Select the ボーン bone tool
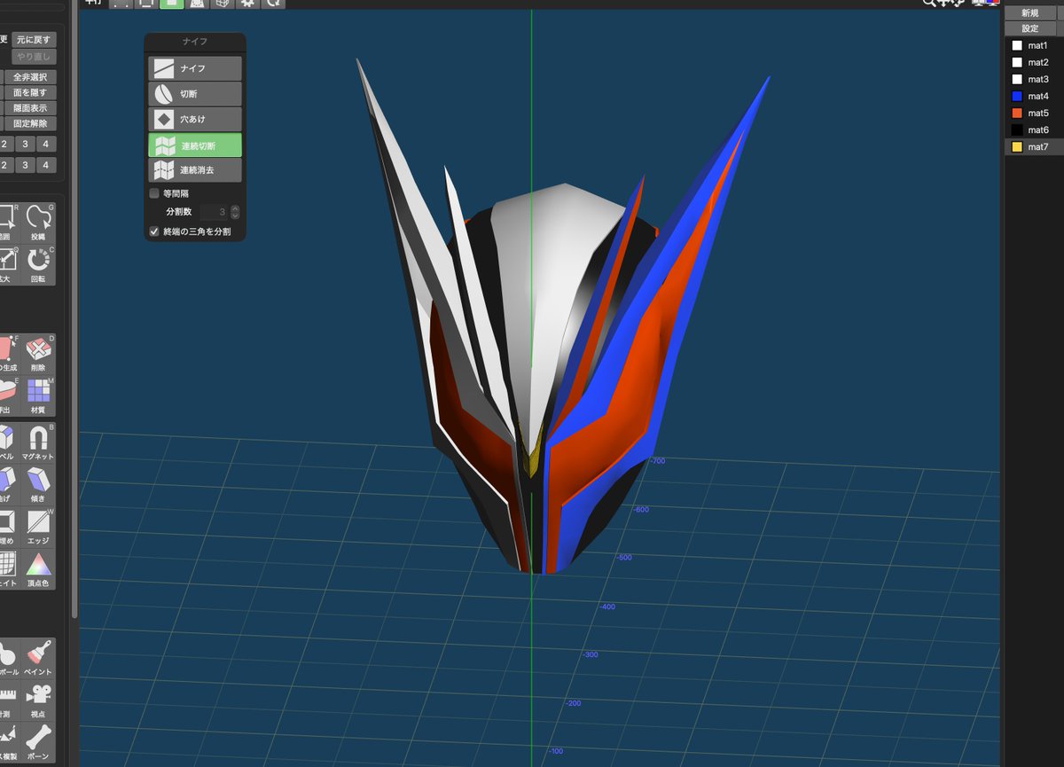1064x767 pixels. point(38,743)
